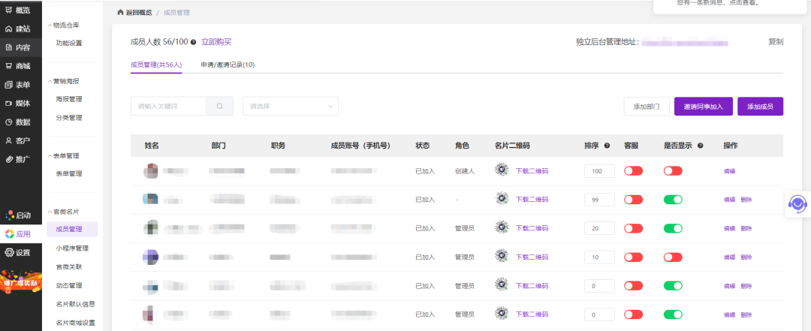Image resolution: width=811 pixels, height=331 pixels.
Task: Click the search magnifier icon
Action: [x=219, y=107]
